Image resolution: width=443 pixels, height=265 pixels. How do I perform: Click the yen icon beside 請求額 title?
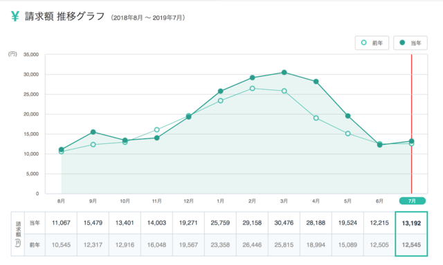click(15, 17)
